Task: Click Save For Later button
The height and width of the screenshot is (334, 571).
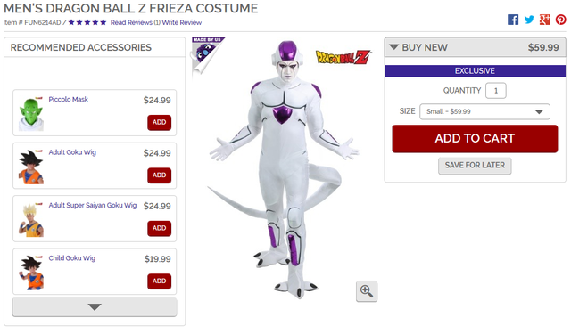Action: point(475,166)
